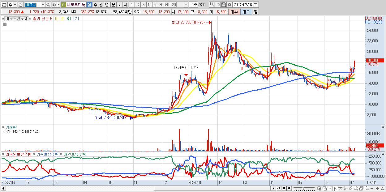Select the 일 (daily) period toggle

coord(89,5)
